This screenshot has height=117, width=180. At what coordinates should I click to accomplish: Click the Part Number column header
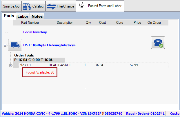point(30,23)
